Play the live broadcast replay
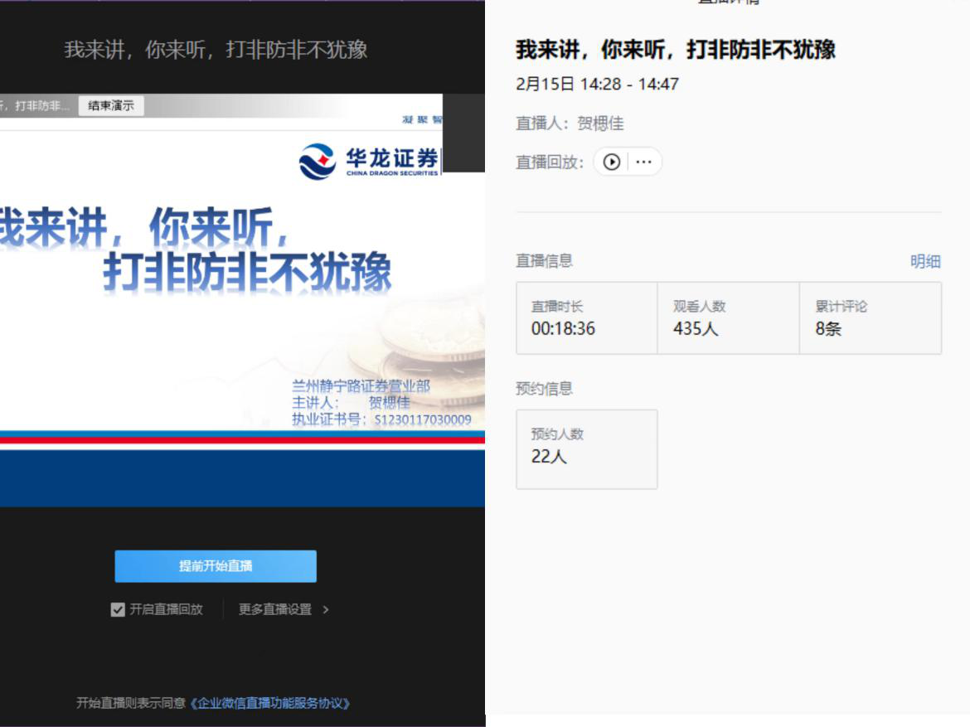 click(x=612, y=162)
